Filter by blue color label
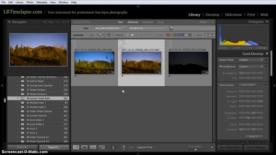The height and width of the screenshot is (155, 276). [x=179, y=35]
